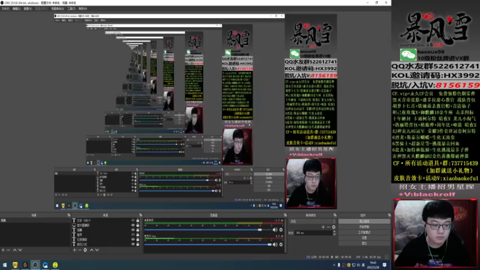Open the 查看(V) menu
Image resolution: width=480 pixels, height=270 pixels.
coord(28,8)
